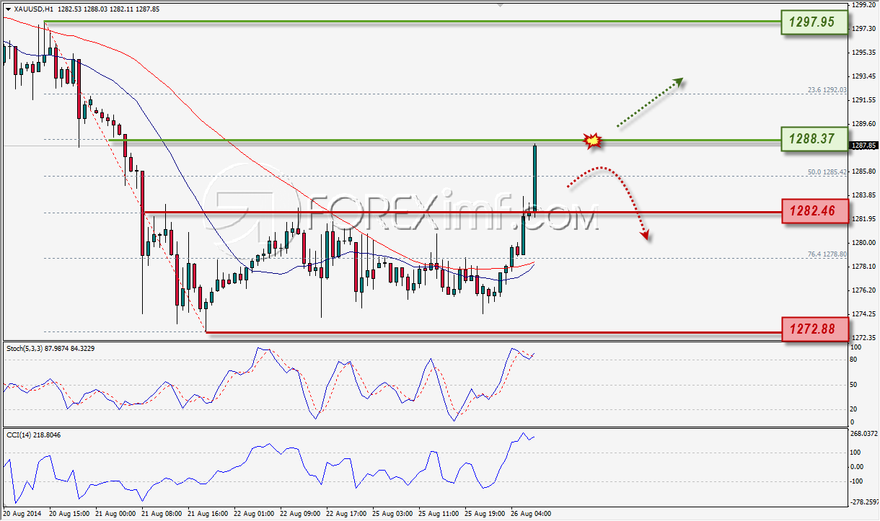The height and width of the screenshot is (521, 880).
Task: Click the current price tag 1287.85
Action: click(864, 146)
